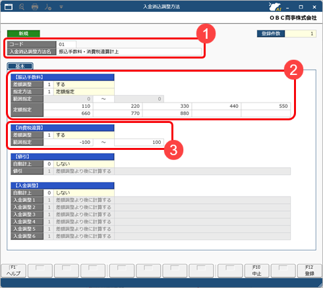The height and width of the screenshot is (288, 323).
Task: Click the F10 中止 button
Action: point(256,270)
